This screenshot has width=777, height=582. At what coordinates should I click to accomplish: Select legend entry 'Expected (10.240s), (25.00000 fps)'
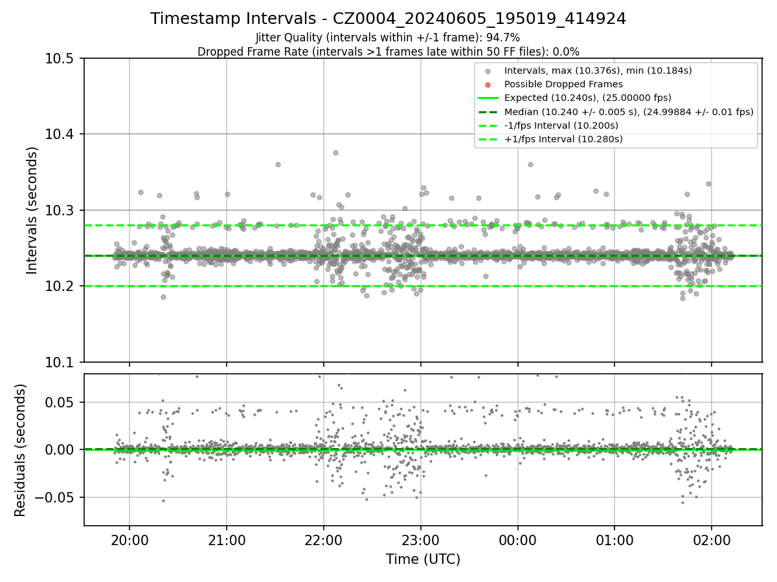pyautogui.click(x=587, y=98)
